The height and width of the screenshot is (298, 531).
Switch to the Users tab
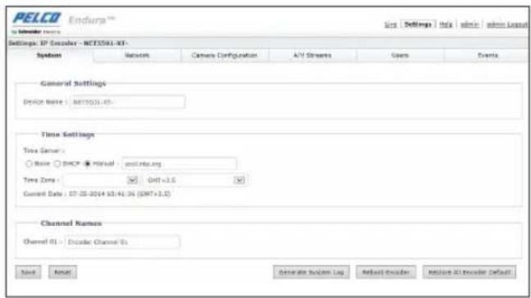pyautogui.click(x=400, y=56)
